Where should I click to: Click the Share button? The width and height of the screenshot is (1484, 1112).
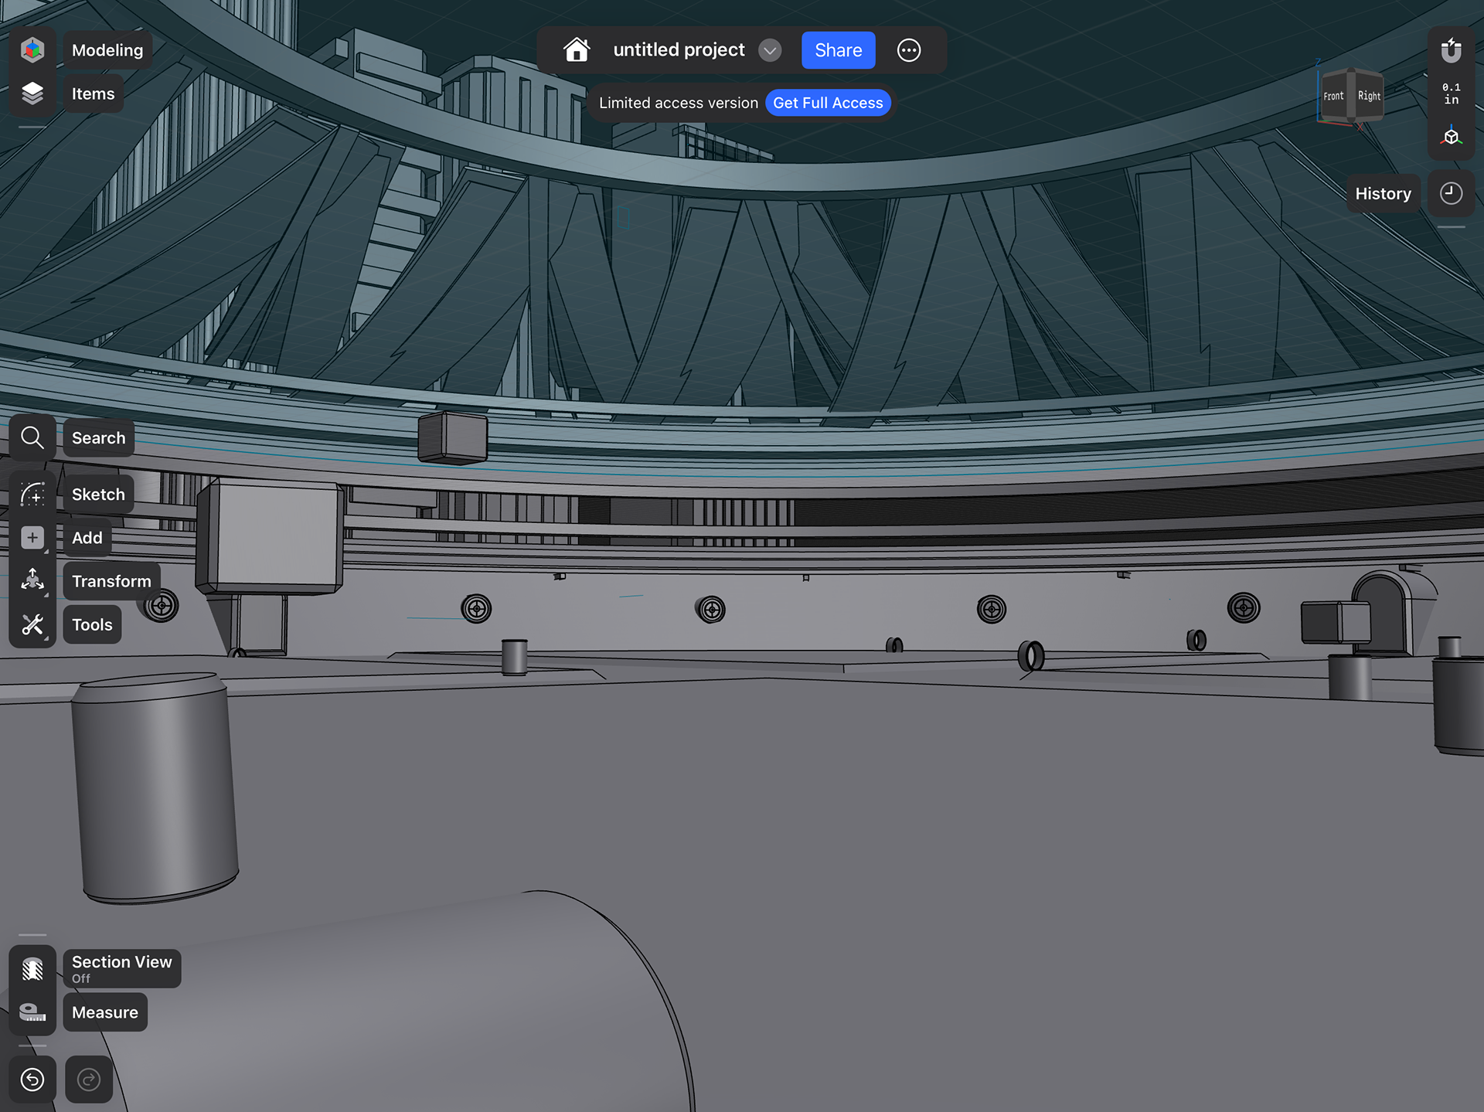[838, 50]
